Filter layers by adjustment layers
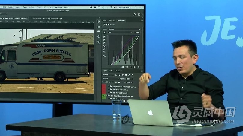Screen dimensions: 243x136 click(119, 75)
